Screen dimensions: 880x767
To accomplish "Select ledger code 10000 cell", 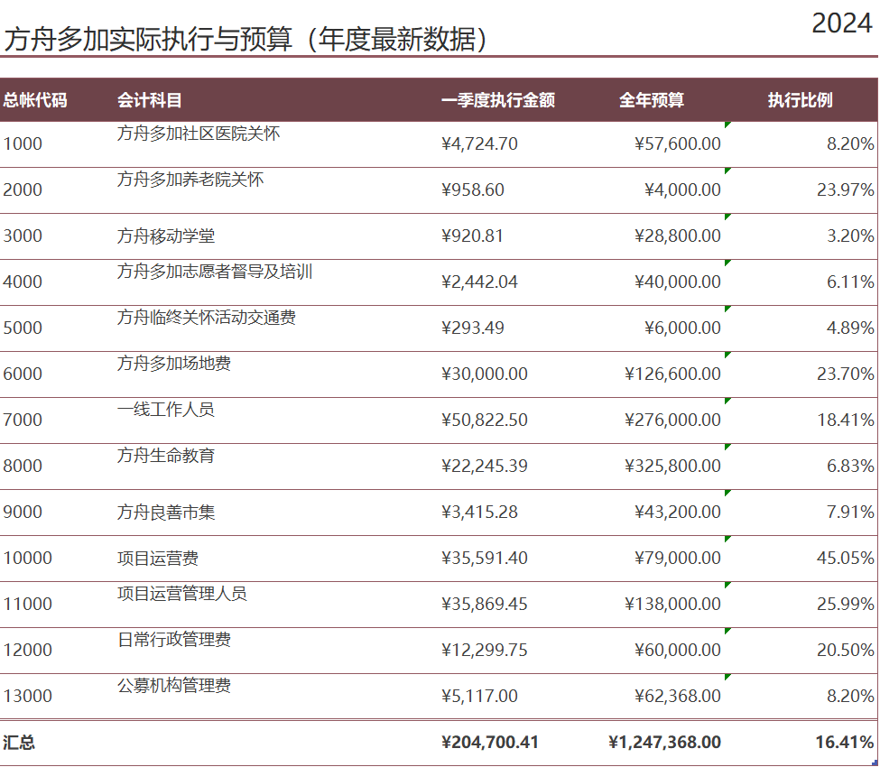I will pyautogui.click(x=27, y=558).
